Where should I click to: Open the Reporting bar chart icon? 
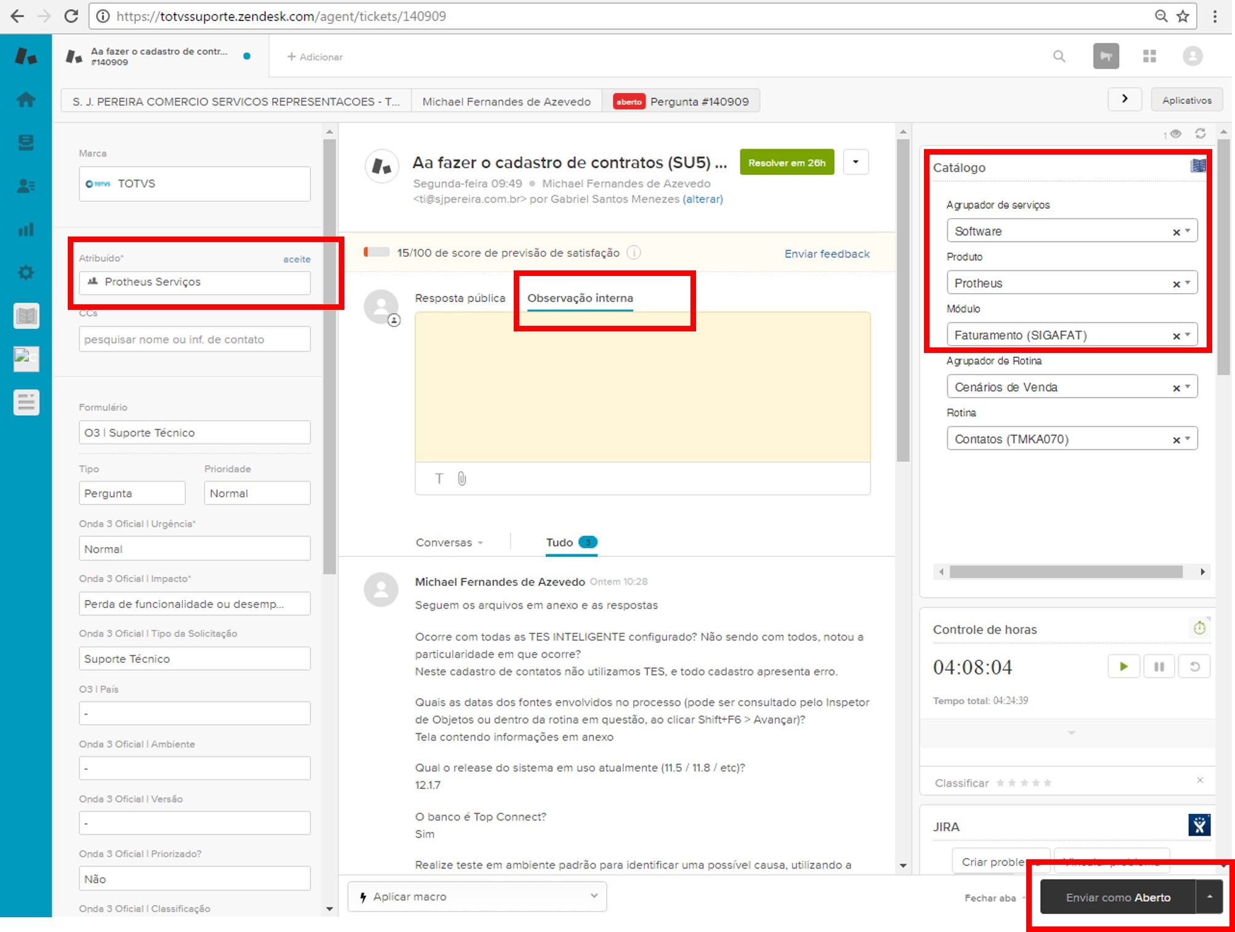tap(26, 229)
